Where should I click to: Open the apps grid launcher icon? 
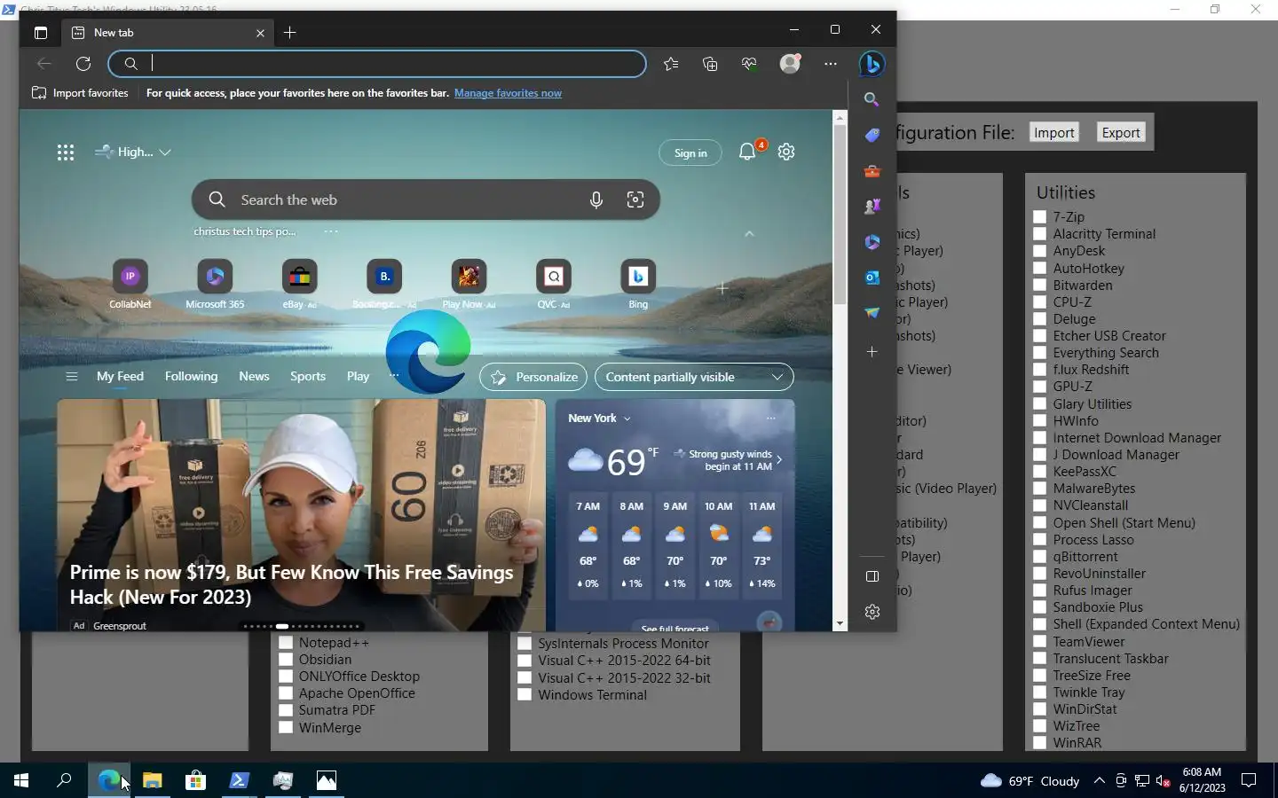pyautogui.click(x=66, y=153)
